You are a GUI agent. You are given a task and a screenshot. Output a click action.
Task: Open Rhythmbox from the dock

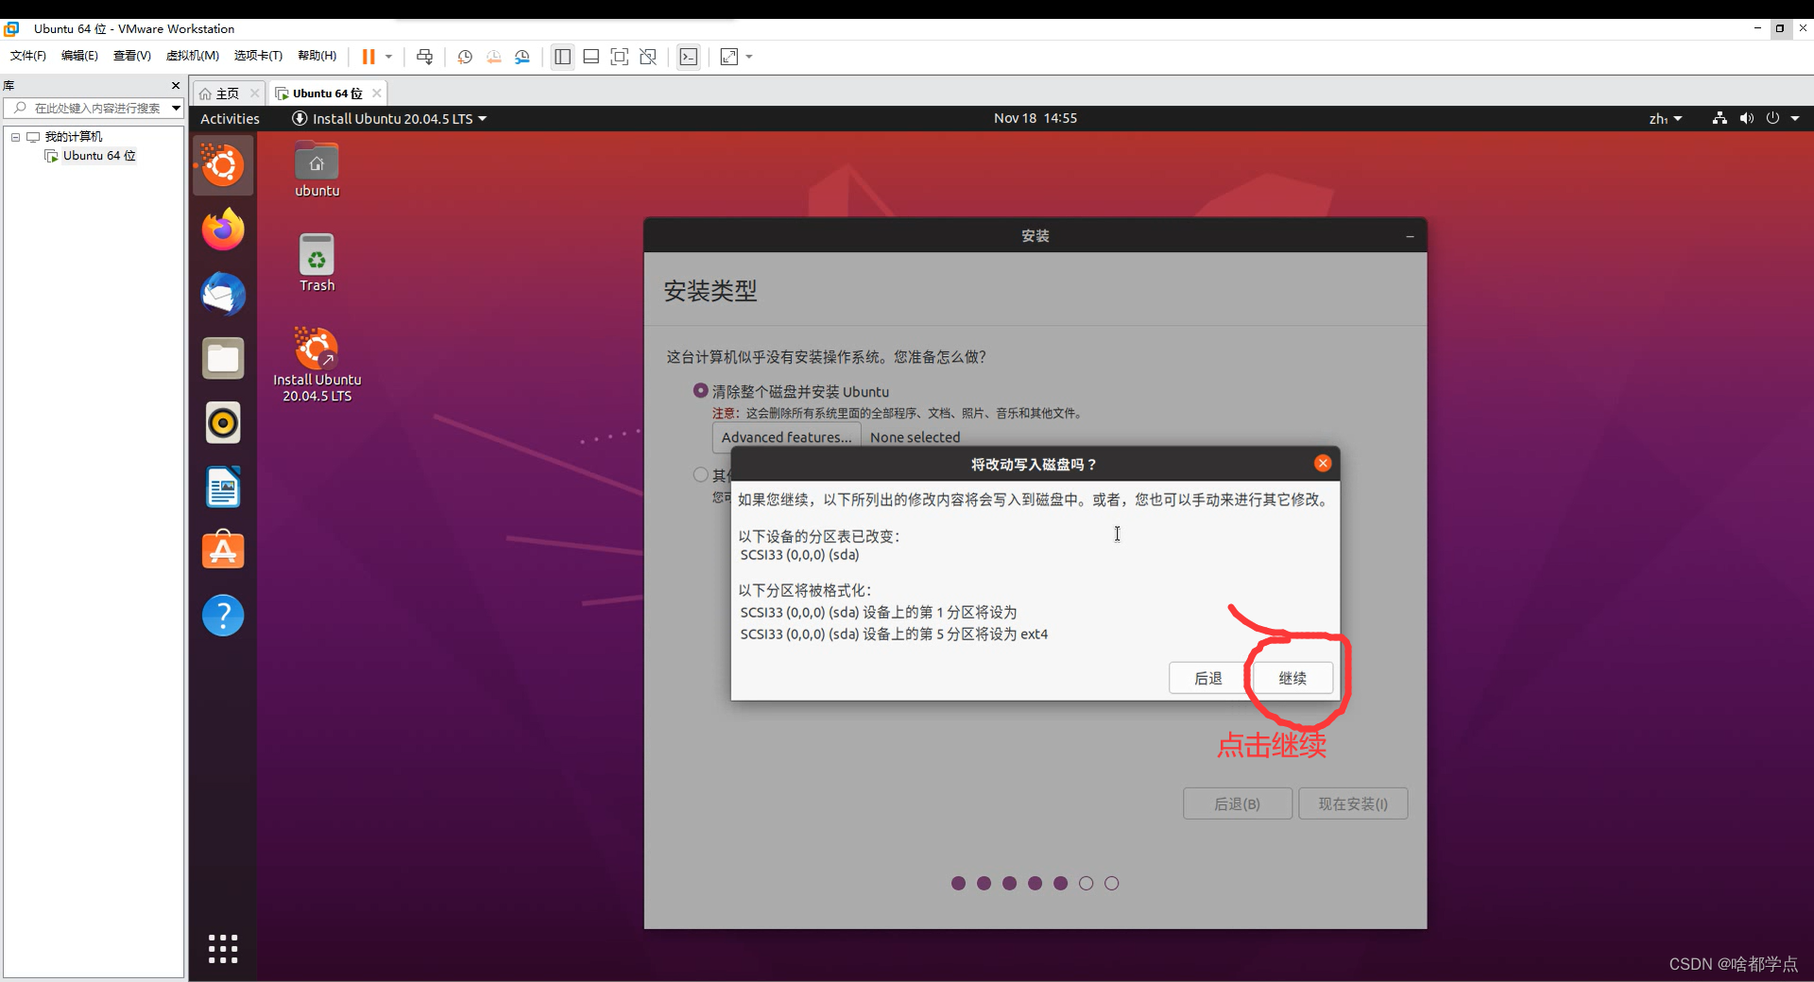(223, 423)
